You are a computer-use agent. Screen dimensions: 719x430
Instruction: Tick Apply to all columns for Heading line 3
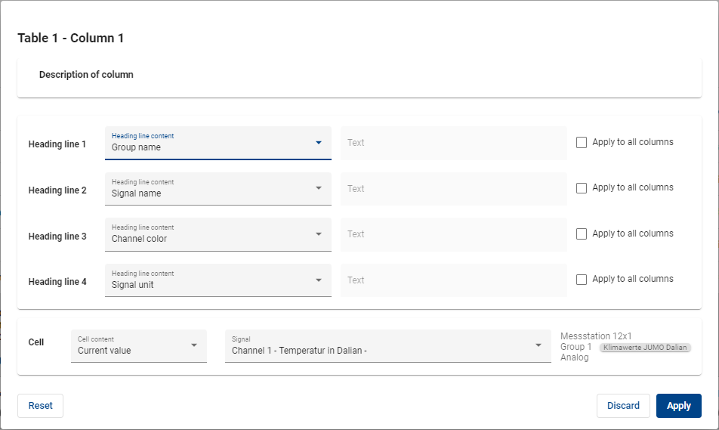tap(582, 234)
